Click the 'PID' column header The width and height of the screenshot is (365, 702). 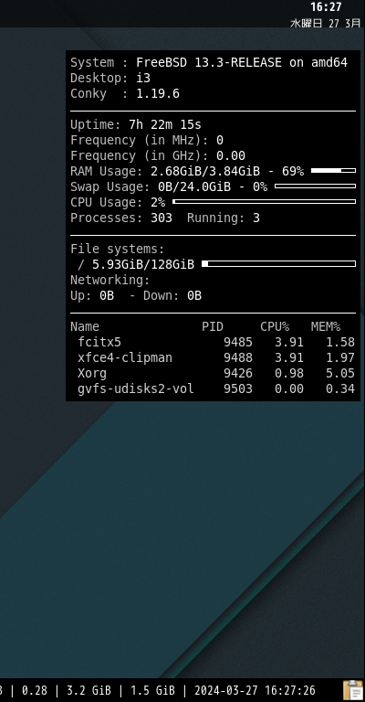tap(213, 327)
